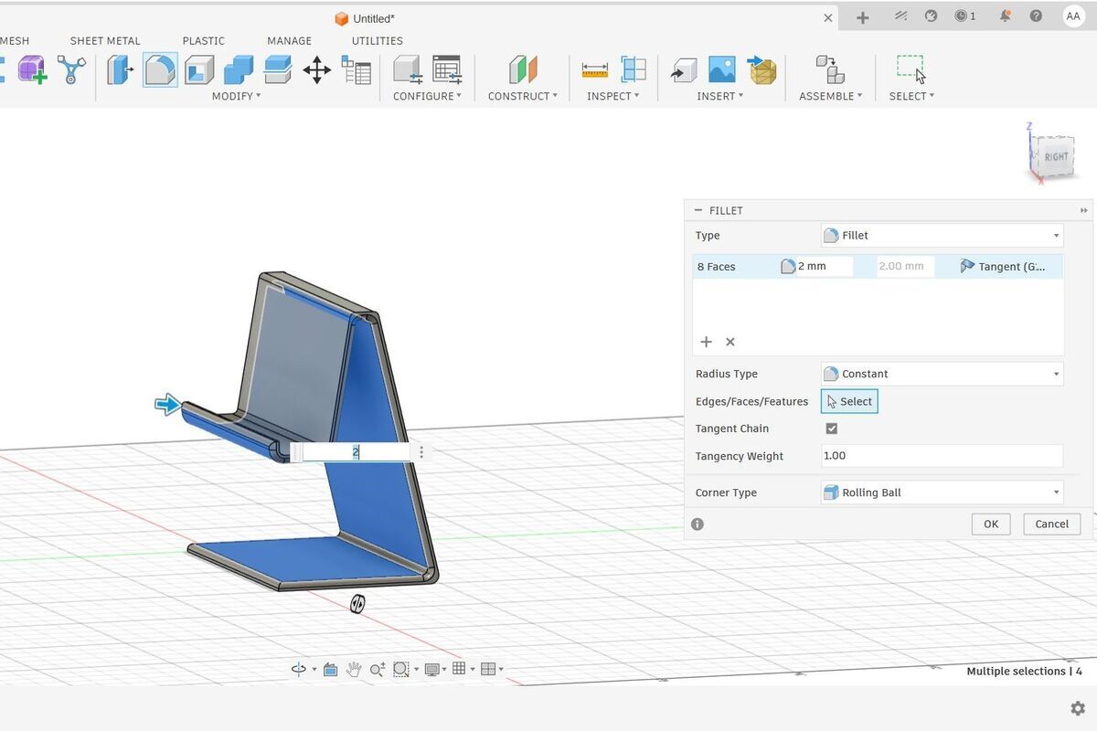Open the AA user profile
Image resolution: width=1097 pixels, height=731 pixels.
[1073, 16]
